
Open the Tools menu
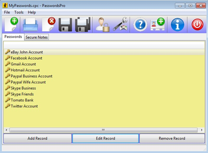[19, 12]
